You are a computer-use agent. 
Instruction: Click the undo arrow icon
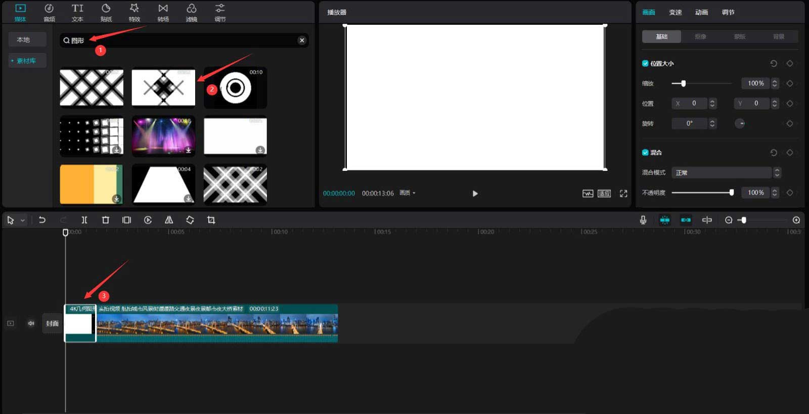click(x=42, y=220)
